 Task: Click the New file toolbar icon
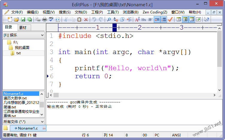click(x=10, y=19)
